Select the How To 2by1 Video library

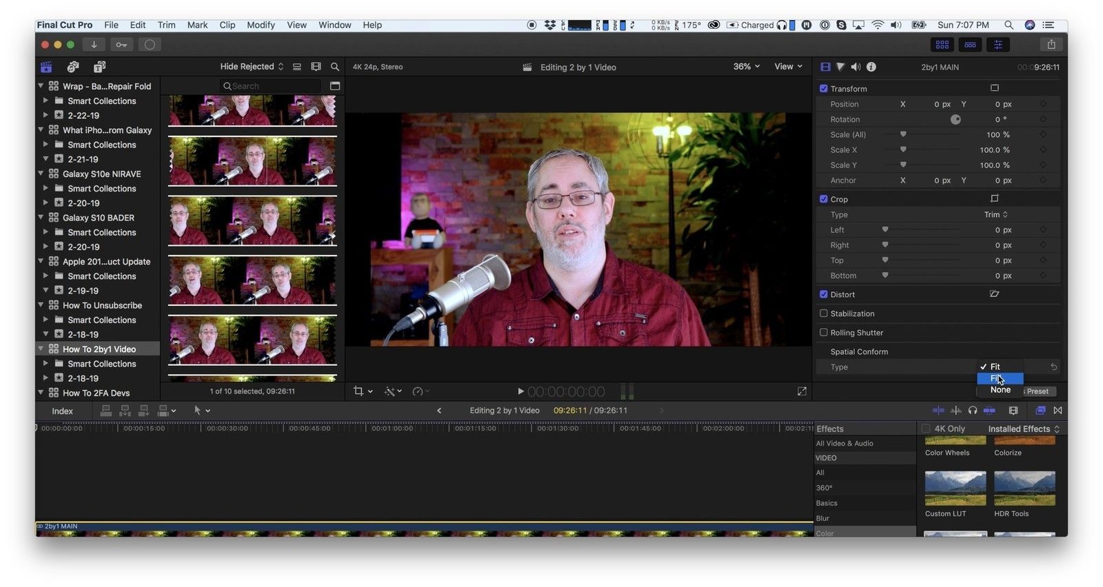[x=99, y=349]
